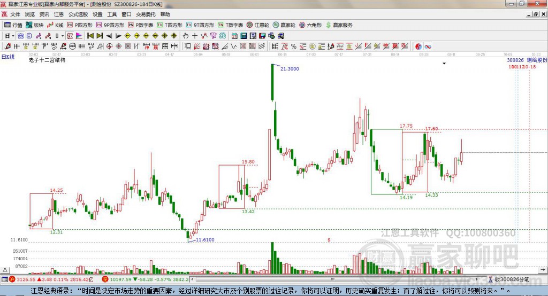Click the black left arrow step-back icon
Image resolution: width=548 pixels, height=296 pixels.
[x=109, y=36]
